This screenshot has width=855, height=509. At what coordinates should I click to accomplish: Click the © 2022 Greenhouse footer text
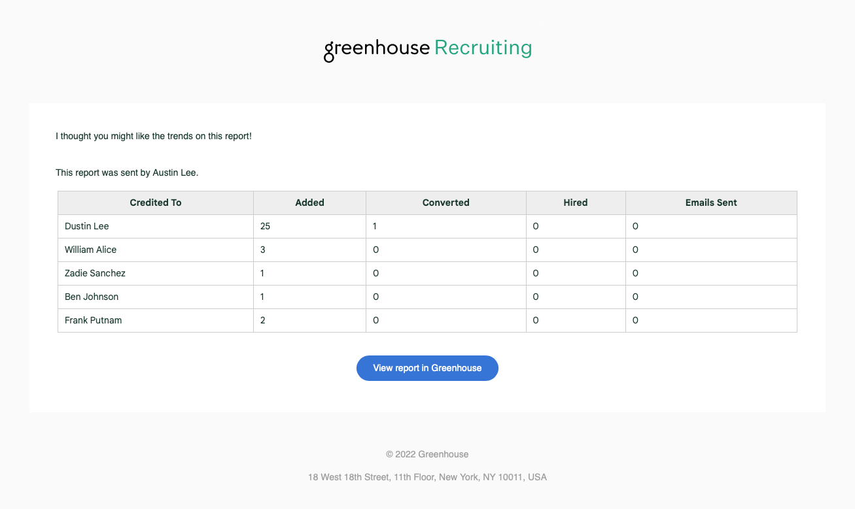(427, 454)
